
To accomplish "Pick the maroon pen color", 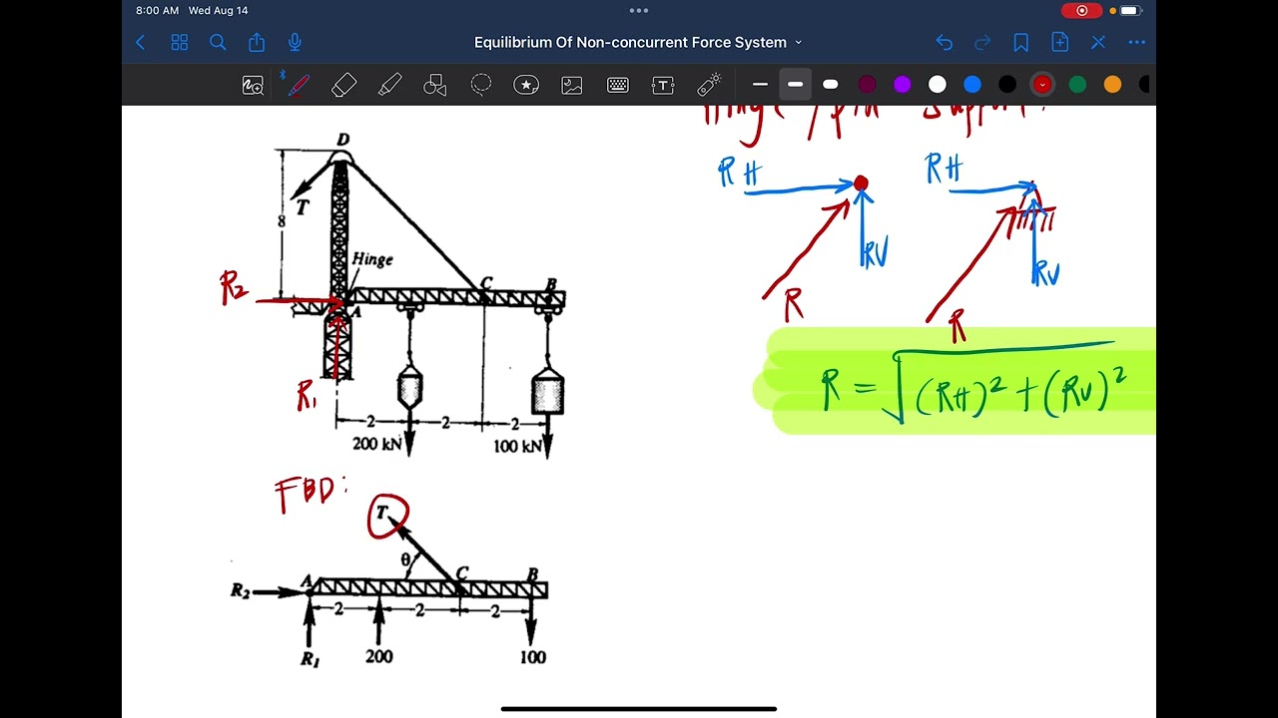I will [x=867, y=85].
